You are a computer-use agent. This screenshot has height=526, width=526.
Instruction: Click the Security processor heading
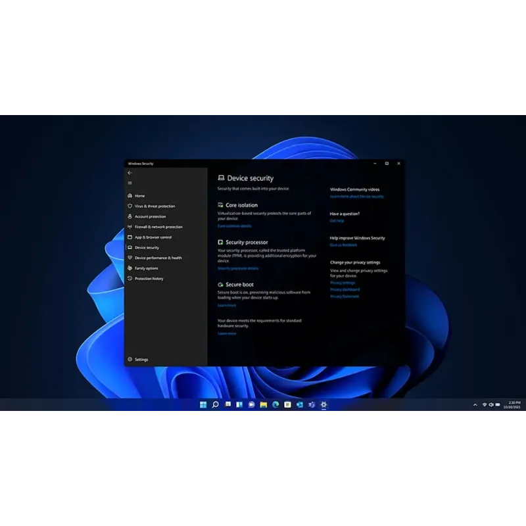pos(247,242)
